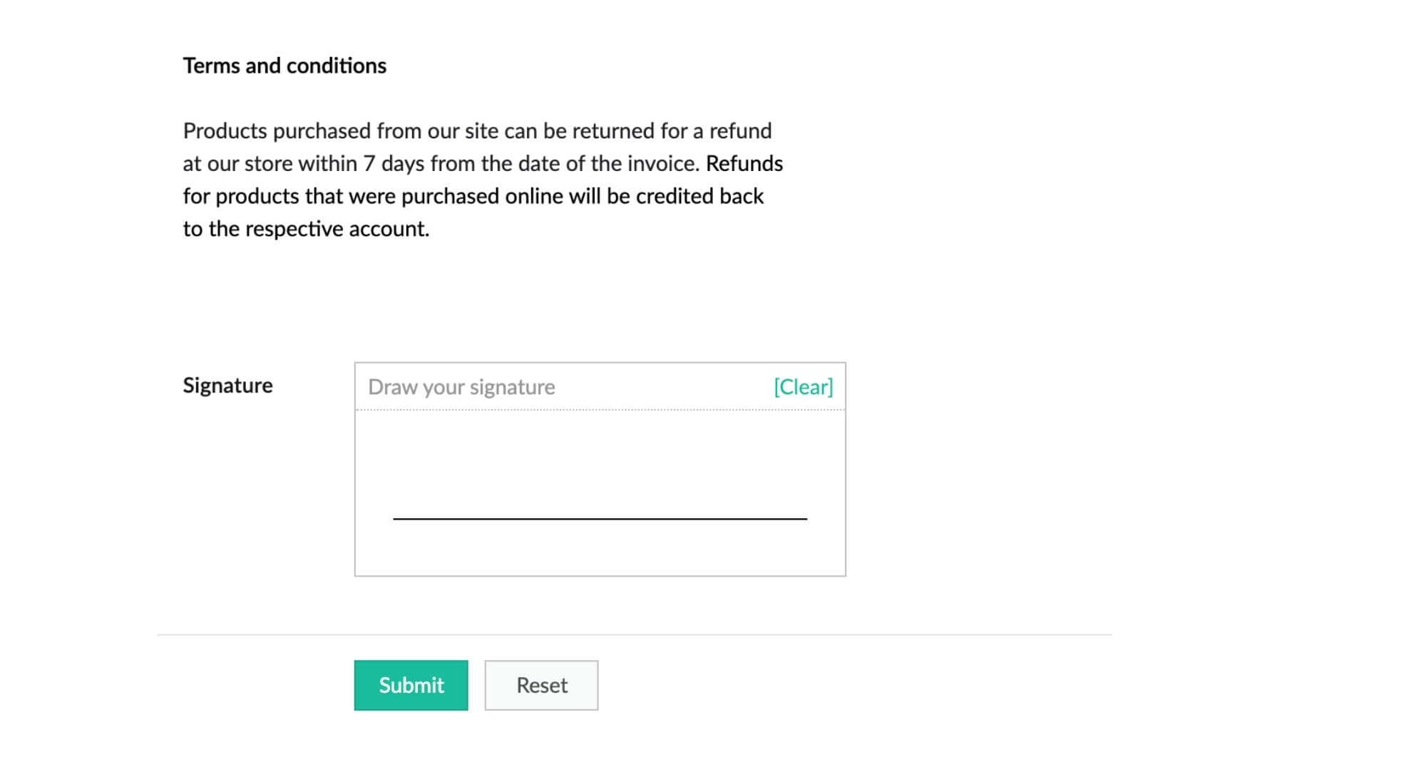
Task: Click the word "store" in the terms
Action: click(x=268, y=164)
